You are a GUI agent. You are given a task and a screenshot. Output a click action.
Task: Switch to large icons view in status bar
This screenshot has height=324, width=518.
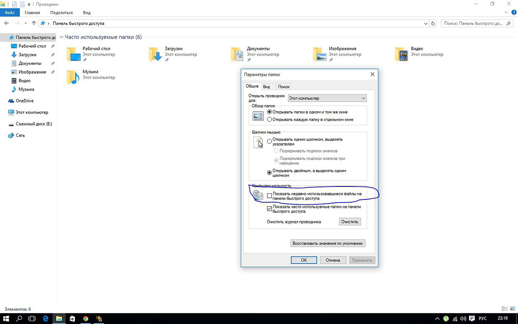(x=512, y=309)
